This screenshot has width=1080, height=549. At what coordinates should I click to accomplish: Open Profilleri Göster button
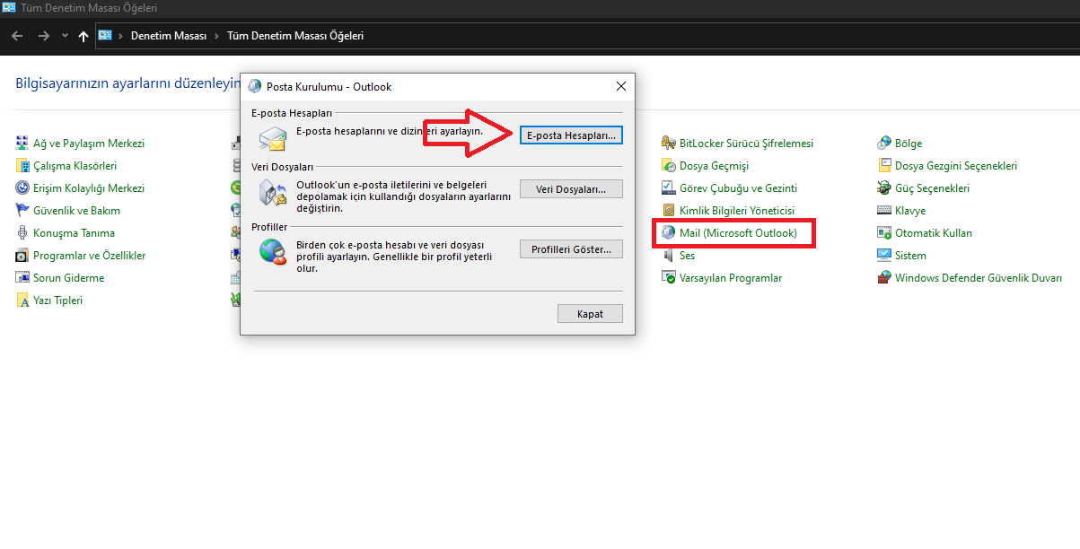571,249
